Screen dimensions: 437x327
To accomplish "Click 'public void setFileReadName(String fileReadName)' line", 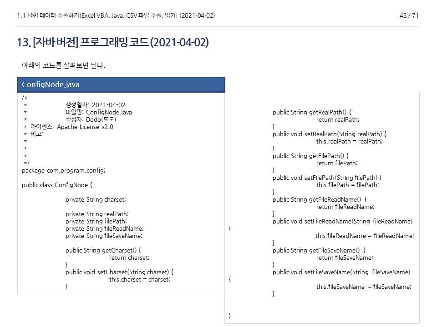I will click(342, 221).
